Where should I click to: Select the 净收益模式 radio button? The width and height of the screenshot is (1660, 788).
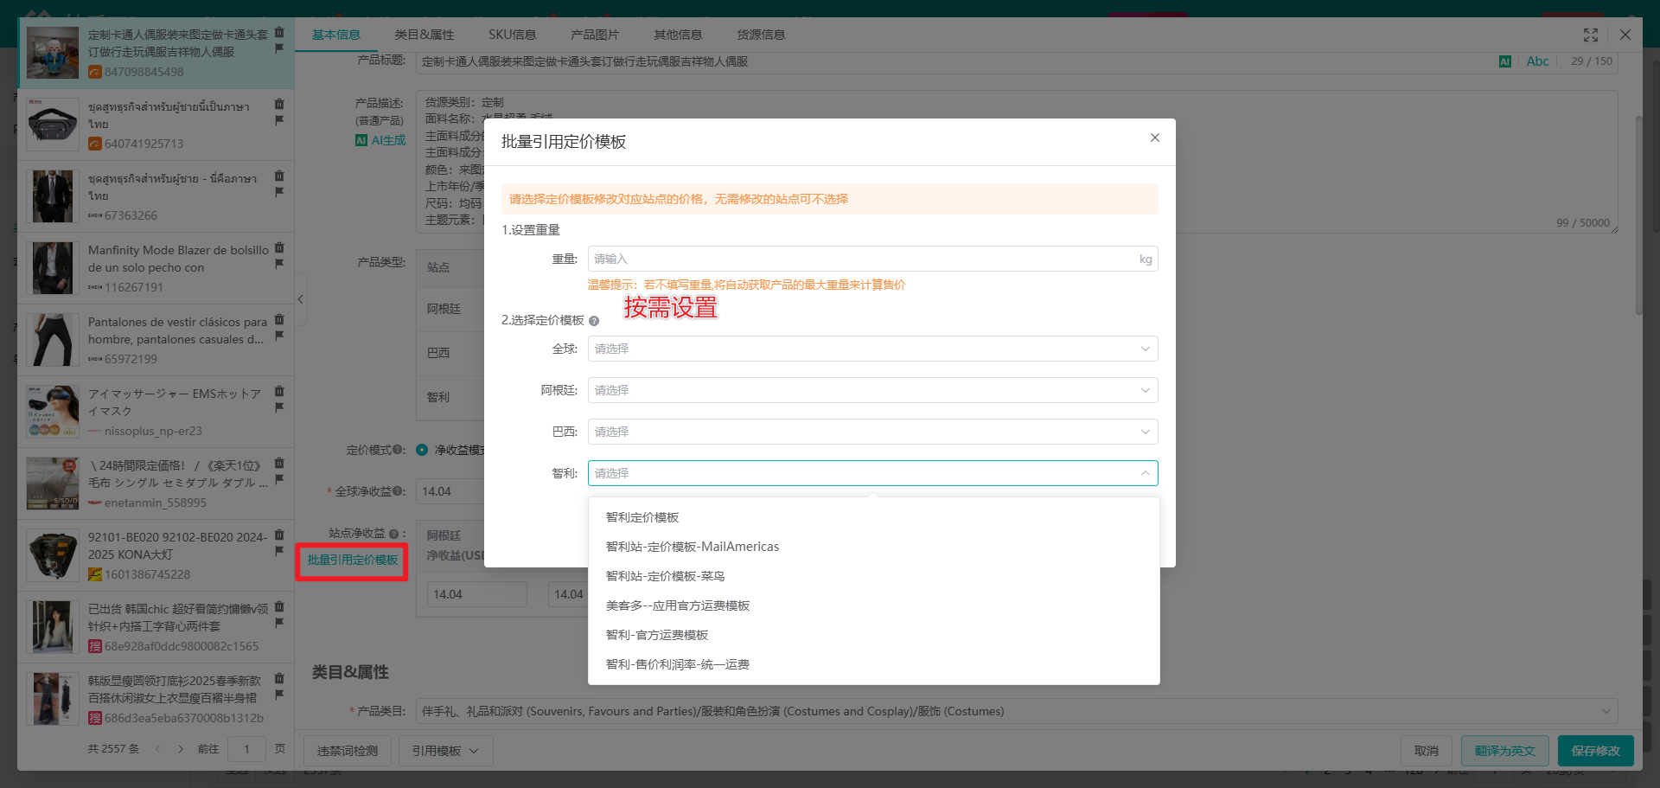click(422, 450)
